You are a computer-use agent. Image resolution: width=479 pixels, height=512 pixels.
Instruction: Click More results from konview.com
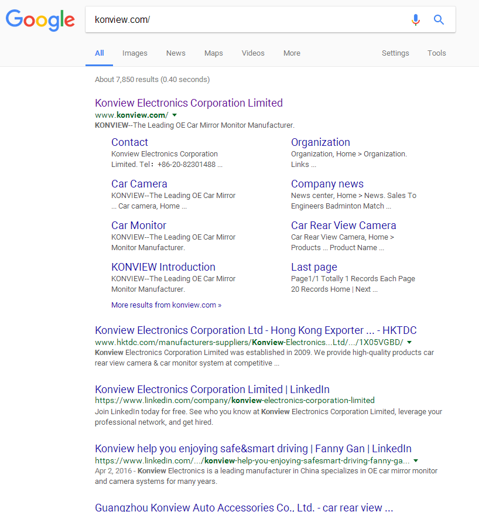pyautogui.click(x=166, y=305)
